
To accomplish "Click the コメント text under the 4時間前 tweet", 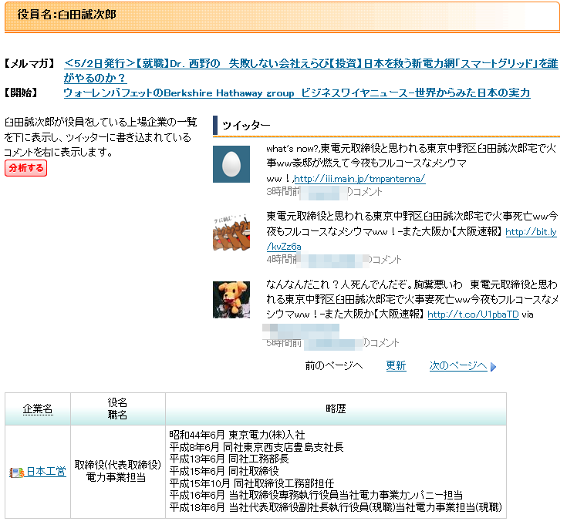I will (x=386, y=260).
